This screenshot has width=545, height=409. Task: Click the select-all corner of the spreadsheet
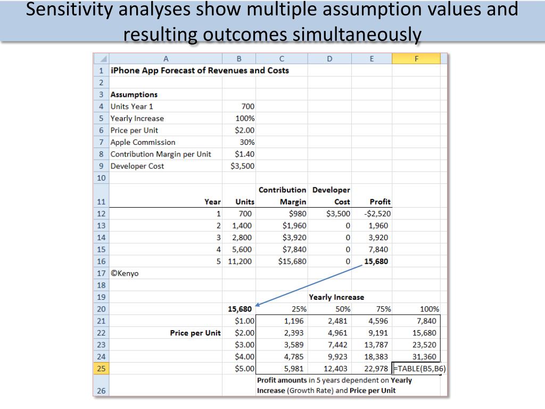(102, 59)
